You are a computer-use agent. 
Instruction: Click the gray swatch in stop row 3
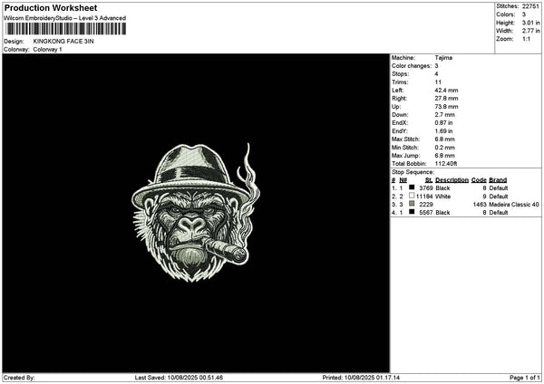pyautogui.click(x=412, y=204)
